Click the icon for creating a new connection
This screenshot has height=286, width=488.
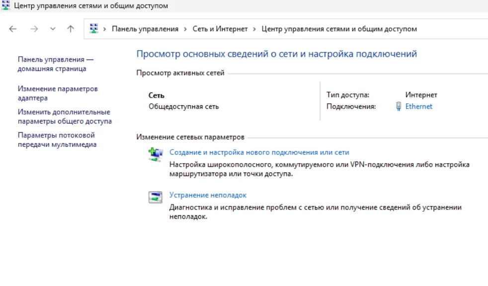(156, 155)
